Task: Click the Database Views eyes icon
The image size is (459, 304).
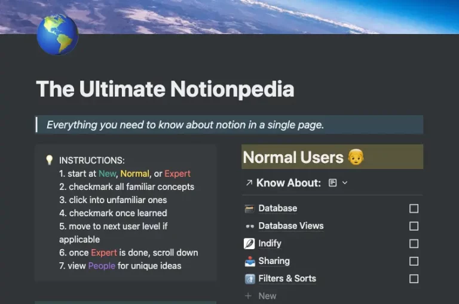Action: pos(250,226)
